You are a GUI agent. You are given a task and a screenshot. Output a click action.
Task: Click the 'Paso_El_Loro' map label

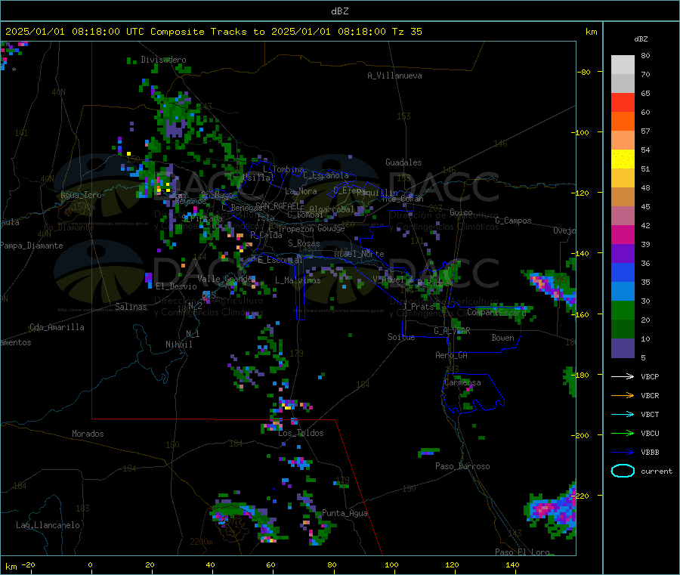pyautogui.click(x=523, y=552)
